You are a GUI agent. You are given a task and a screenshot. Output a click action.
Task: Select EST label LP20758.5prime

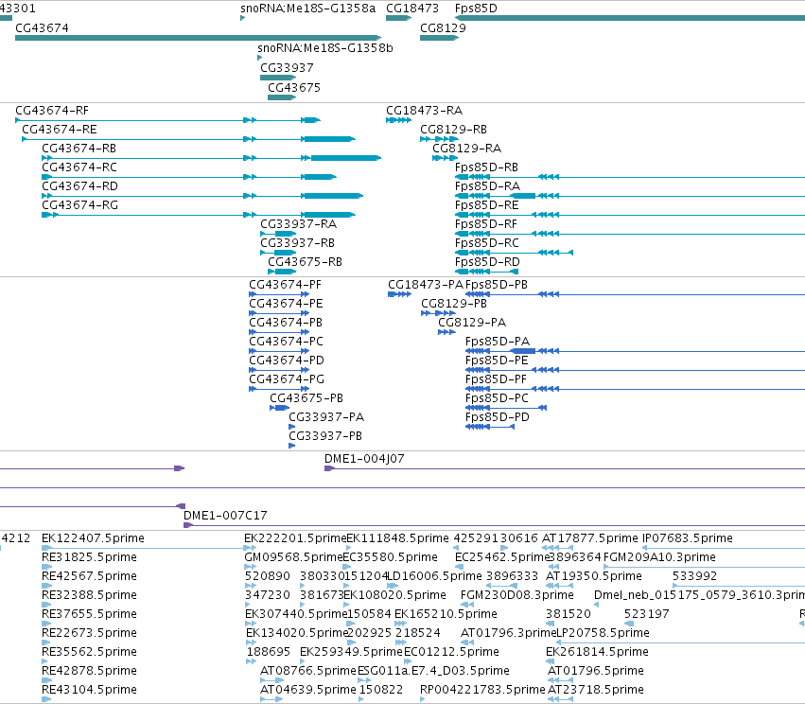(604, 633)
